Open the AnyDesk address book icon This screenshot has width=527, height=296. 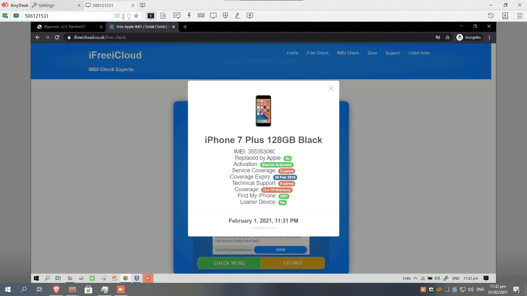click(505, 16)
